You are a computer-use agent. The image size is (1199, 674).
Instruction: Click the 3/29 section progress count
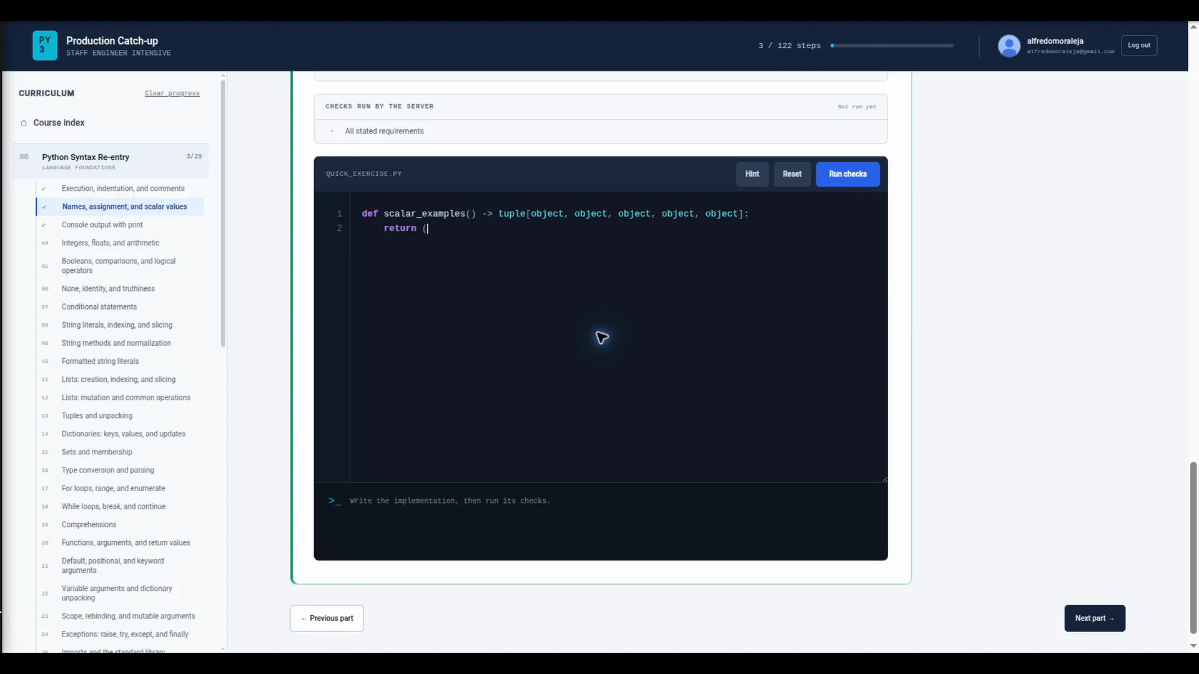[x=194, y=157]
